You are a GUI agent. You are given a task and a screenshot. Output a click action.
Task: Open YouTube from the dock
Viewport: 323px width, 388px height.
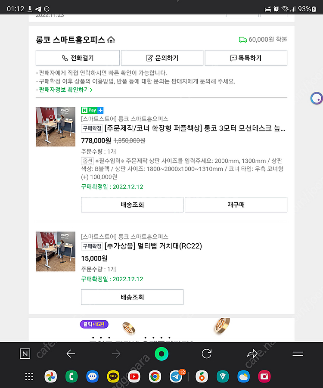(x=134, y=376)
